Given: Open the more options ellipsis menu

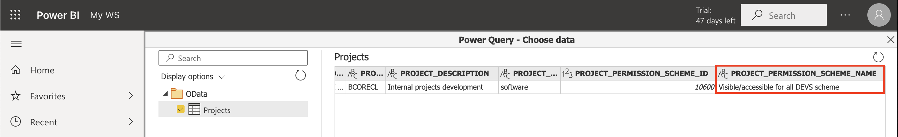Looking at the screenshot, I should (845, 15).
